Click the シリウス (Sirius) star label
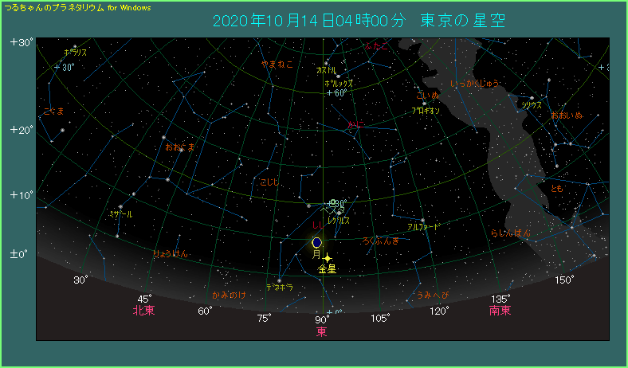 point(532,104)
